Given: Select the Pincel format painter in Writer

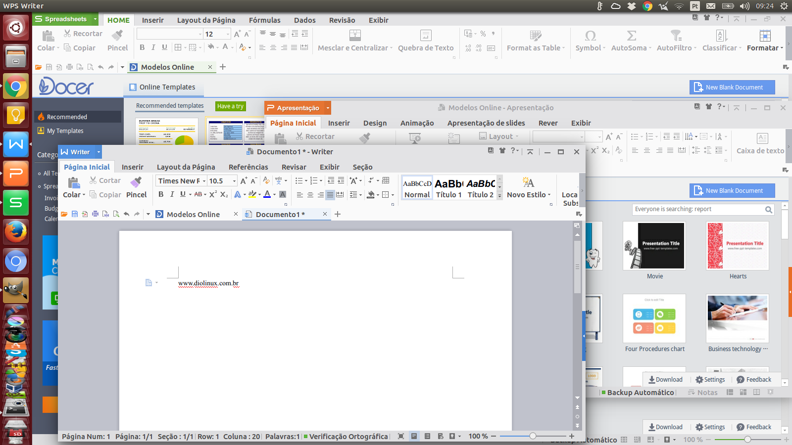Looking at the screenshot, I should coord(136,188).
